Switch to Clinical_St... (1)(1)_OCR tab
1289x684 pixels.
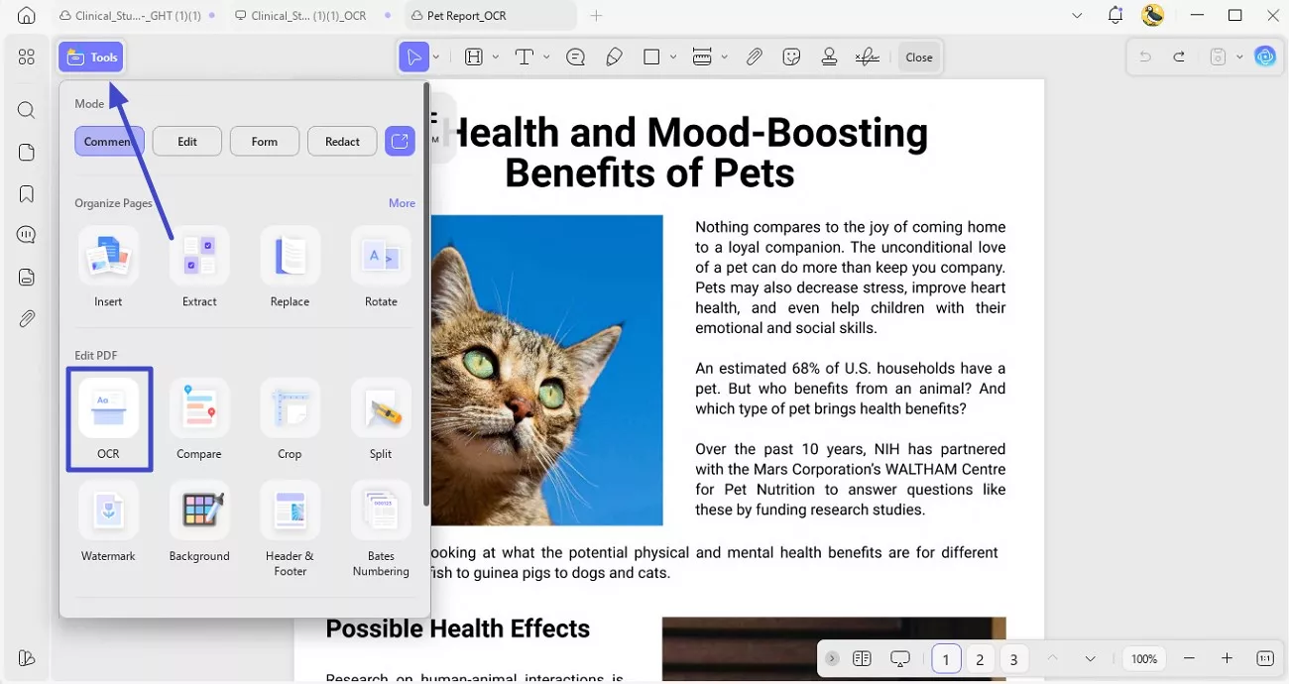tap(310, 16)
